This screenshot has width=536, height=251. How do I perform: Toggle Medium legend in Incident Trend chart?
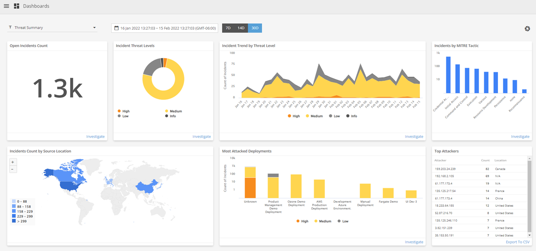[x=314, y=116]
